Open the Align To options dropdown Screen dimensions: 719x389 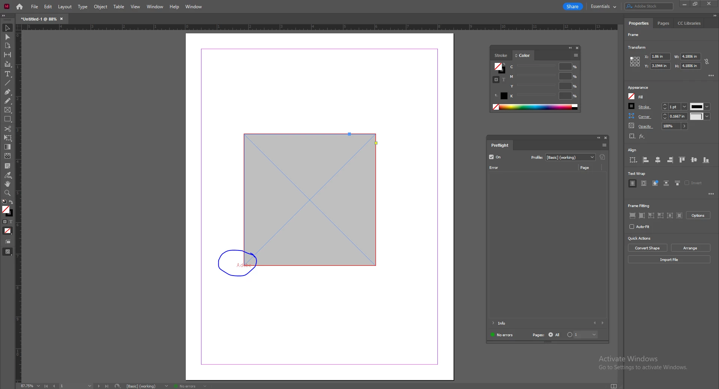tap(633, 160)
